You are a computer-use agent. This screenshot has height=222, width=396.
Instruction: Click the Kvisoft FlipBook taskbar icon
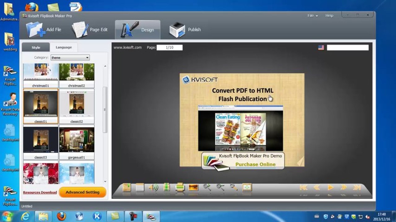pyautogui.click(x=151, y=216)
